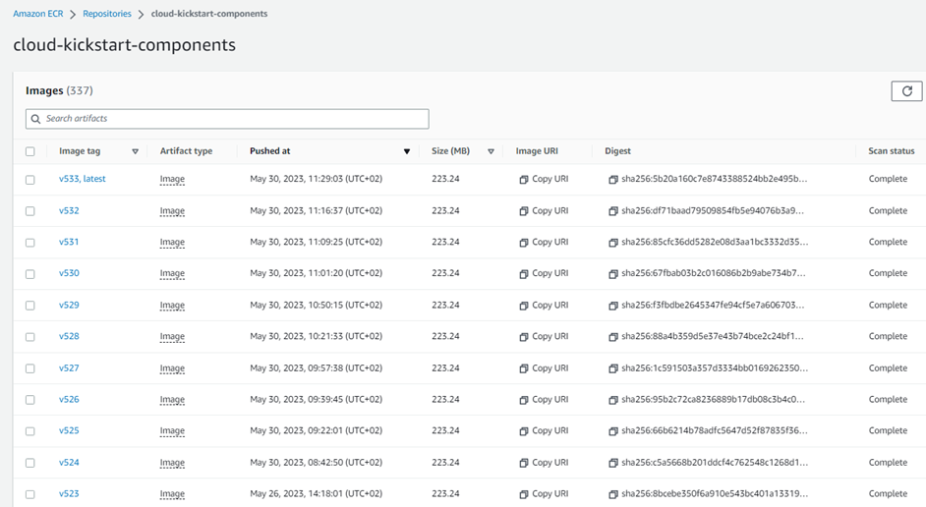Click Digest column header
This screenshot has width=926, height=507.
tap(617, 151)
